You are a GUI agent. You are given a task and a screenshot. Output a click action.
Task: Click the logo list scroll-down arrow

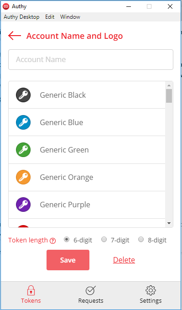169,223
